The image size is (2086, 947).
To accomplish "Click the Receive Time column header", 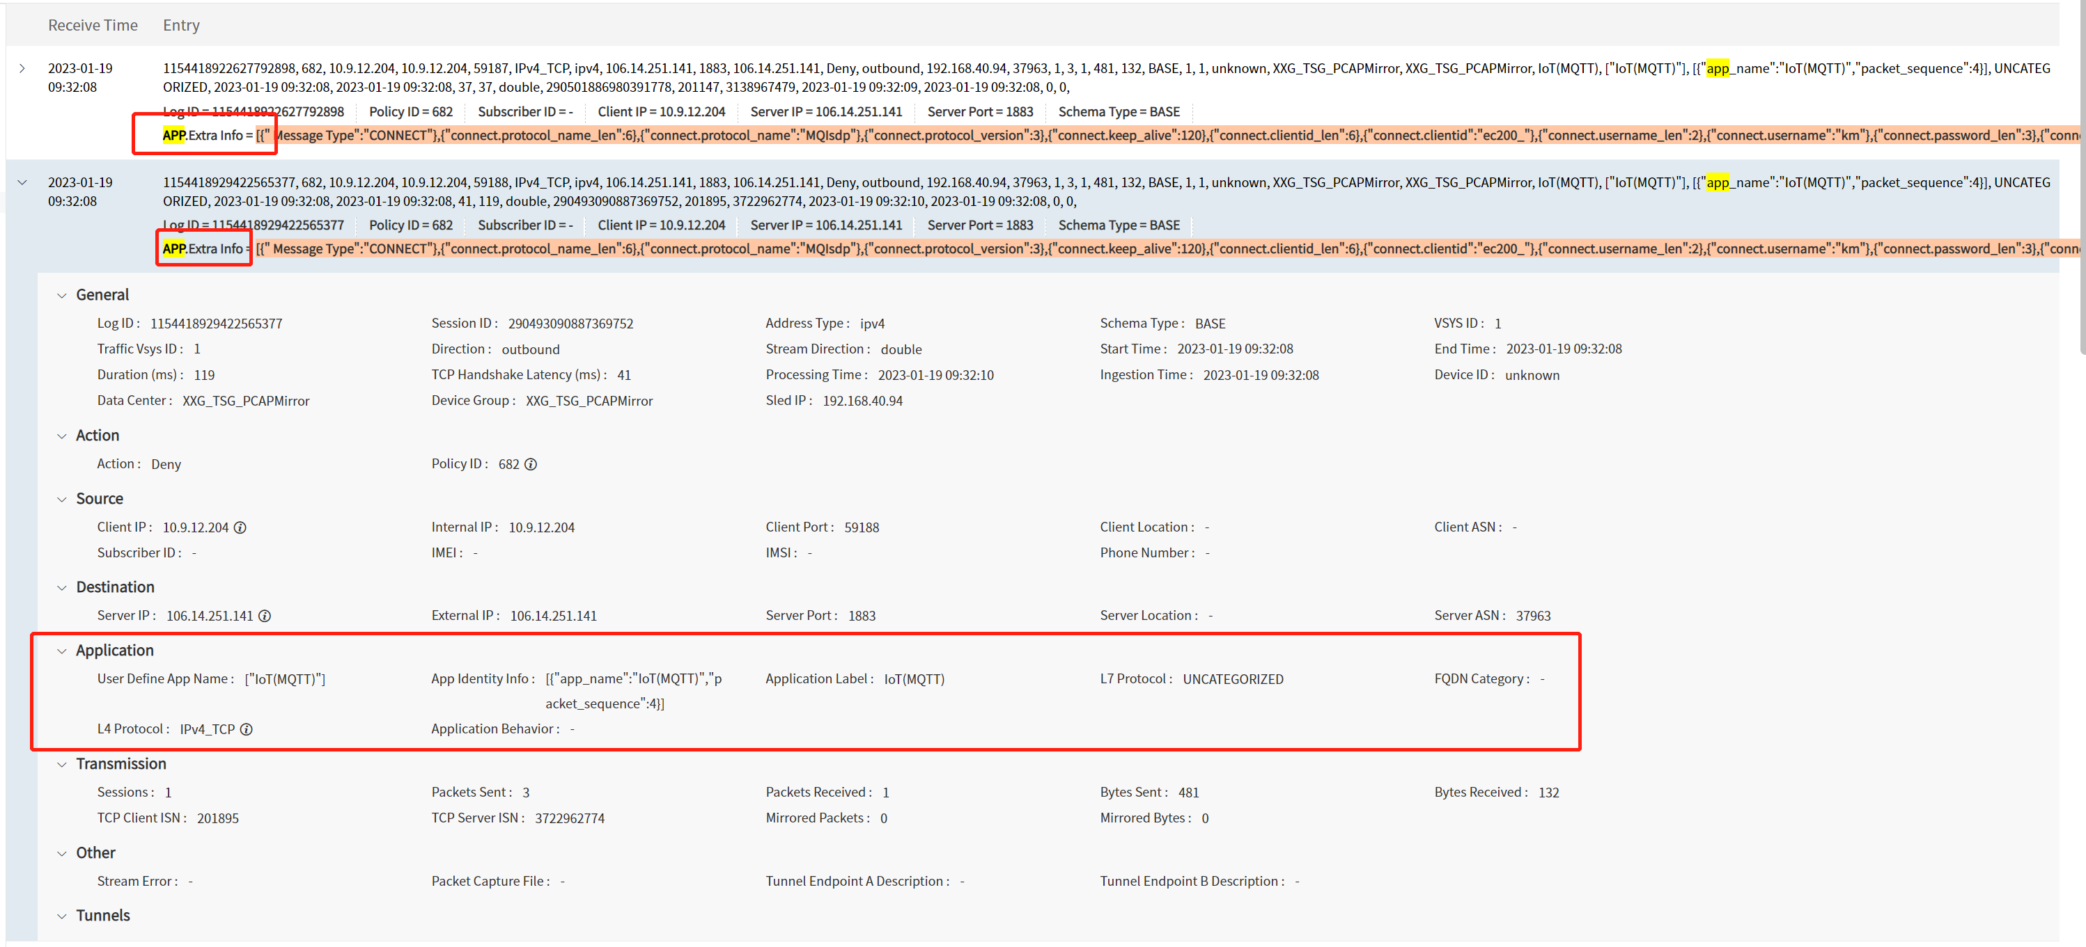I will pos(93,25).
